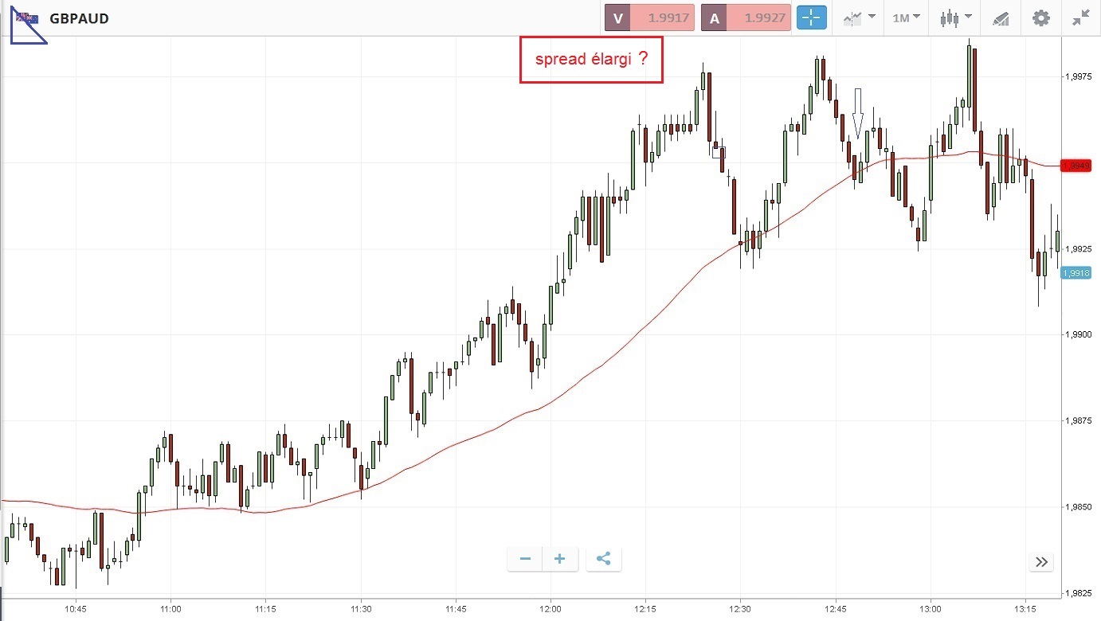
Task: Toggle the crosshair cursor button
Action: pos(812,18)
